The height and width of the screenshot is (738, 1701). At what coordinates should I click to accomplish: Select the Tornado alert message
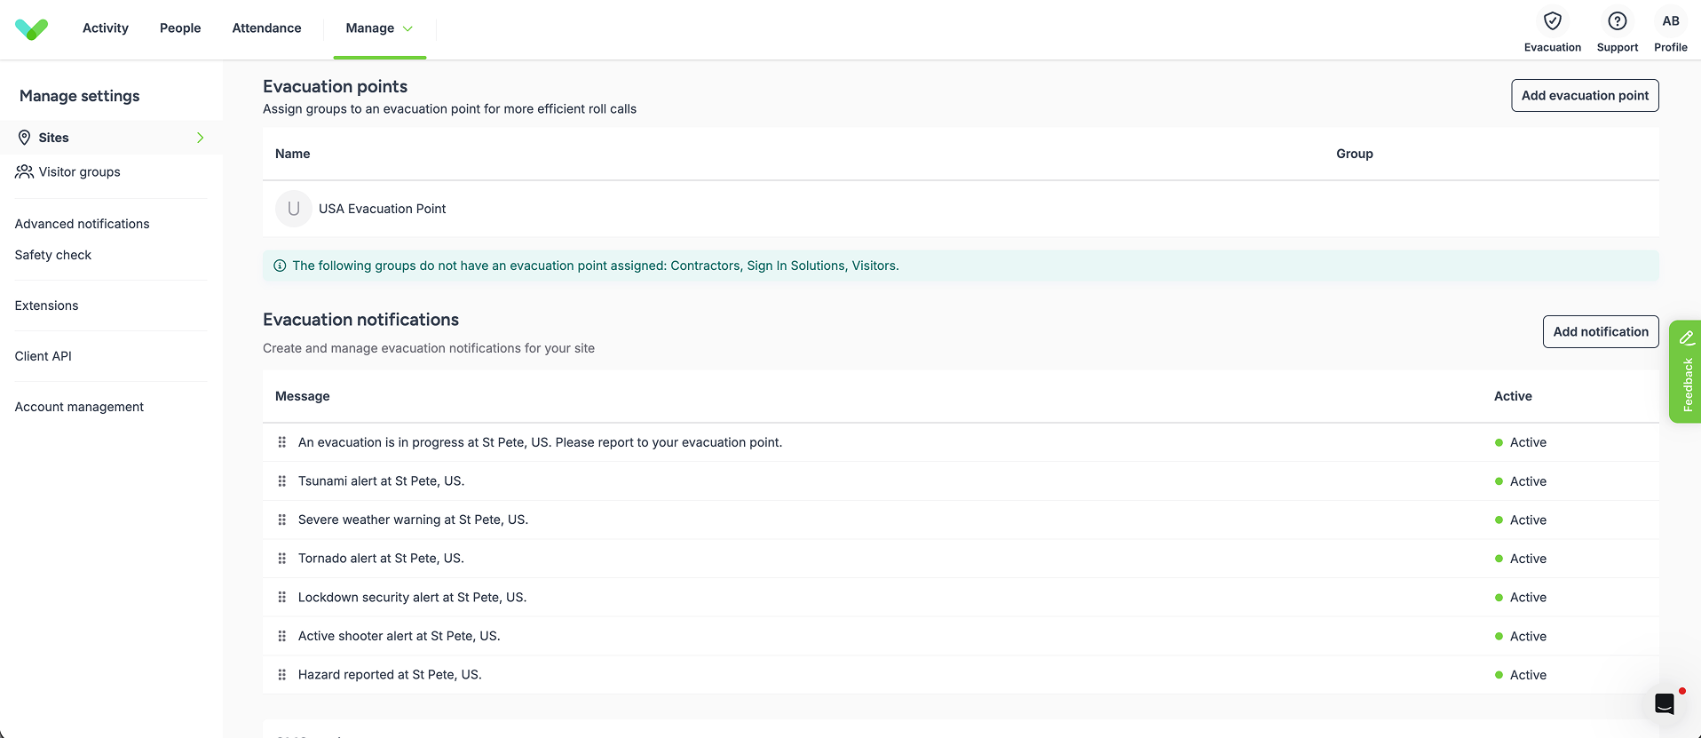[x=381, y=559]
